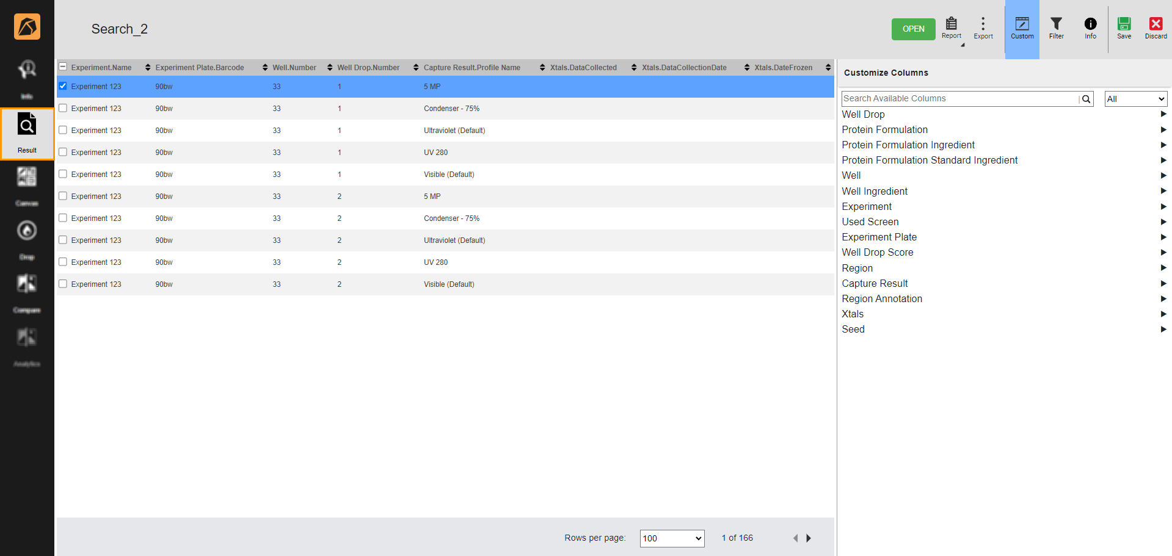Toggle the Custom columns panel icon
Image resolution: width=1172 pixels, height=556 pixels.
[1022, 29]
